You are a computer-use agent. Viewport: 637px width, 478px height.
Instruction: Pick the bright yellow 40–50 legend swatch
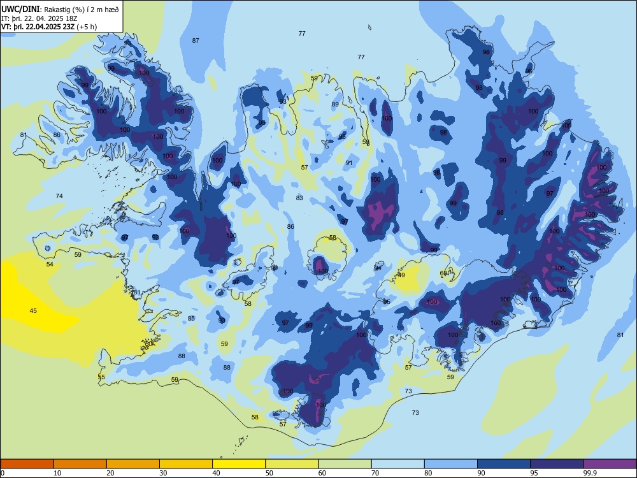click(239, 464)
